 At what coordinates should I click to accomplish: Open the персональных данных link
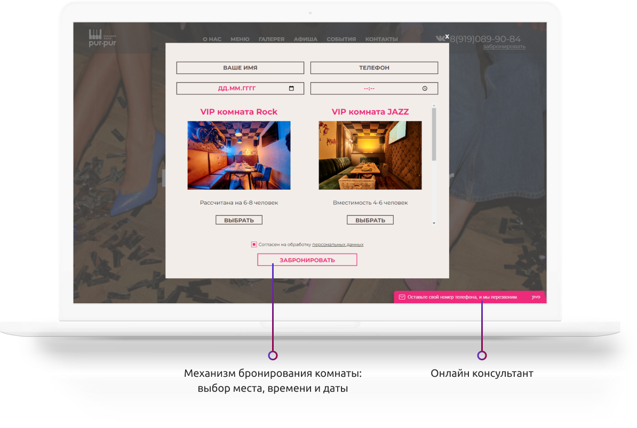(338, 245)
